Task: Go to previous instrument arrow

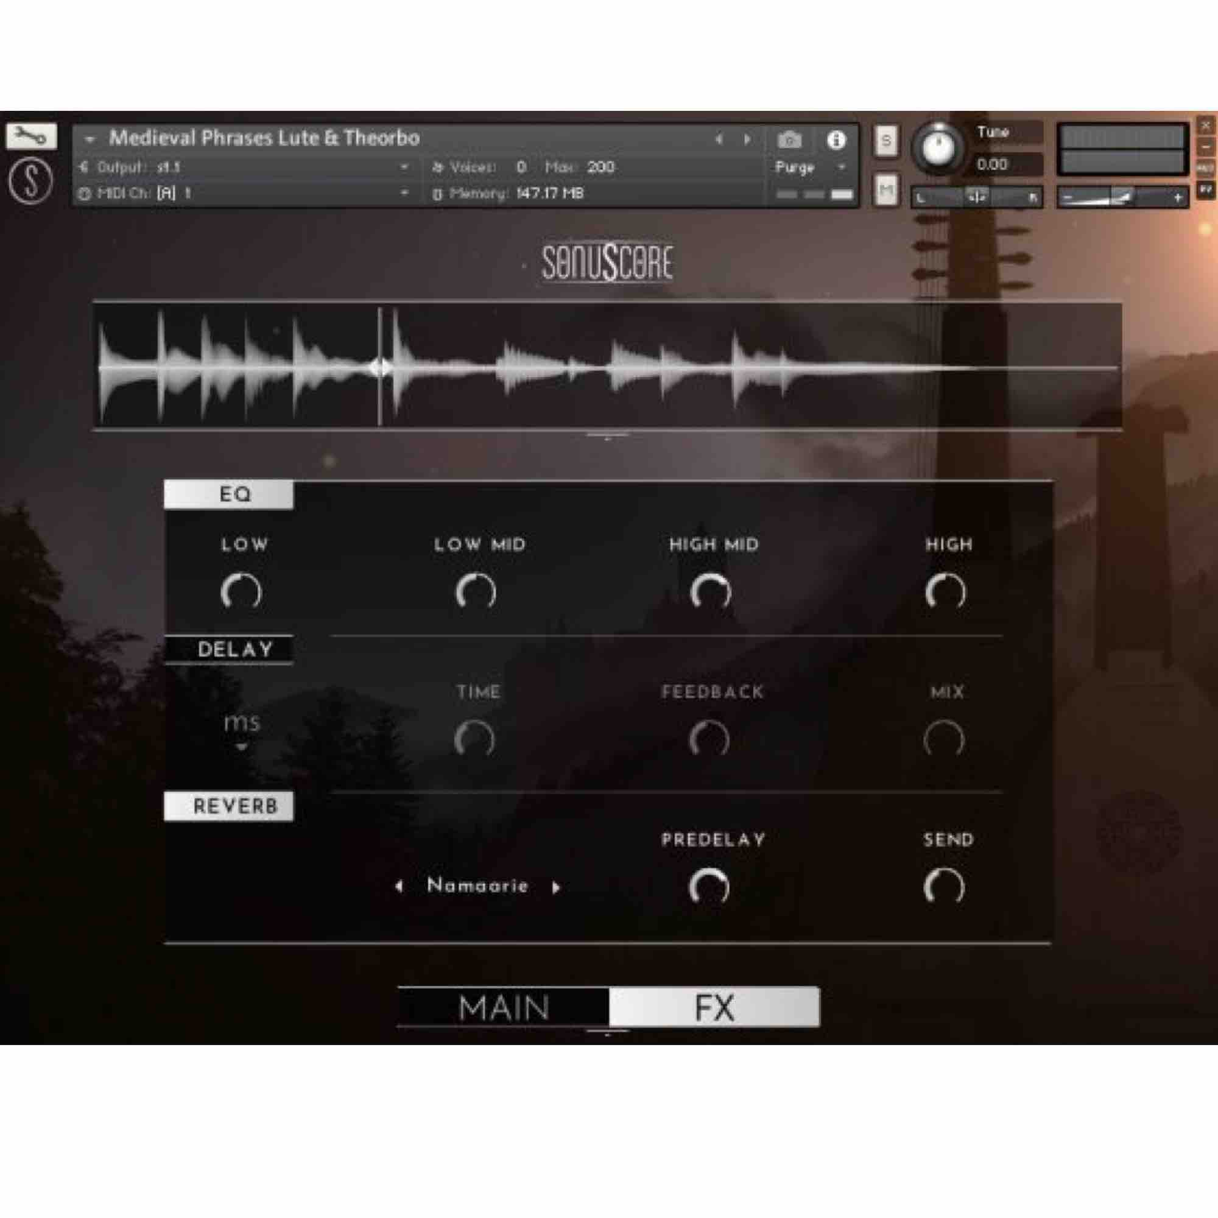Action: click(719, 139)
